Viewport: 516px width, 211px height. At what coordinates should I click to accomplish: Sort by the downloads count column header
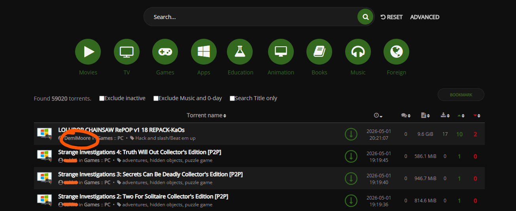click(x=445, y=116)
